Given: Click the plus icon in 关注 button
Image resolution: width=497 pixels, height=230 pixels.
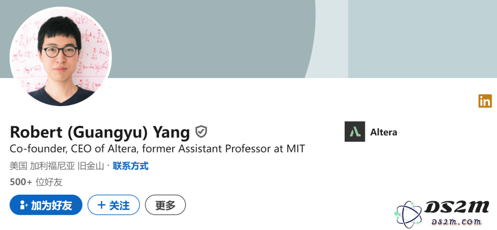Looking at the screenshot, I should coord(101,205).
